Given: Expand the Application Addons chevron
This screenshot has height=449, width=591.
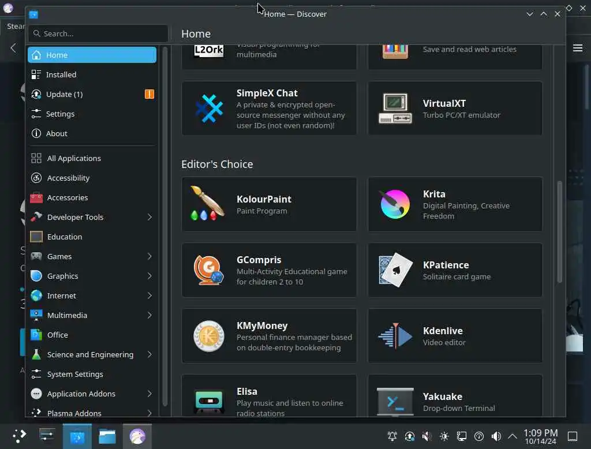Looking at the screenshot, I should 149,394.
